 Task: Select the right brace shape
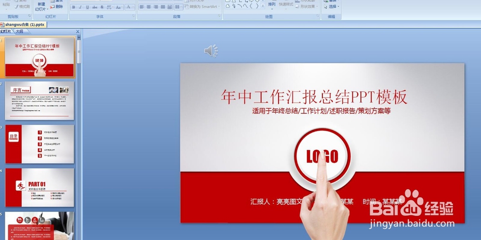click(257, 6)
